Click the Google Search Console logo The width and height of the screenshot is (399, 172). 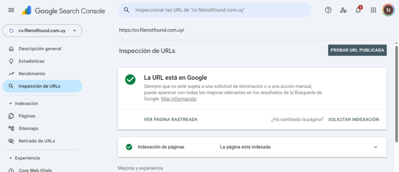(63, 11)
